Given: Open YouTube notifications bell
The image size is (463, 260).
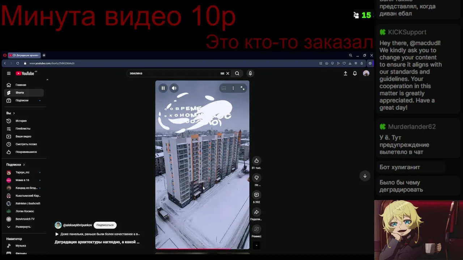Looking at the screenshot, I should pyautogui.click(x=355, y=73).
